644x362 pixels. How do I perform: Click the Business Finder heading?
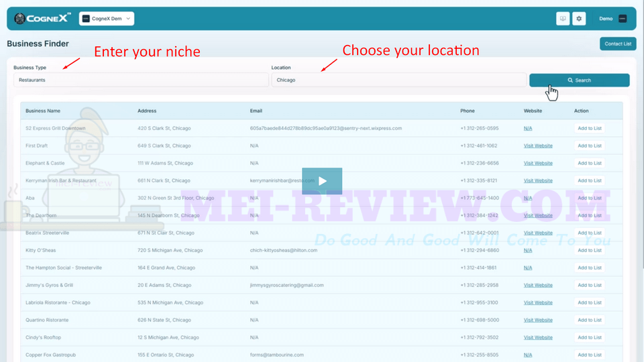pos(38,44)
